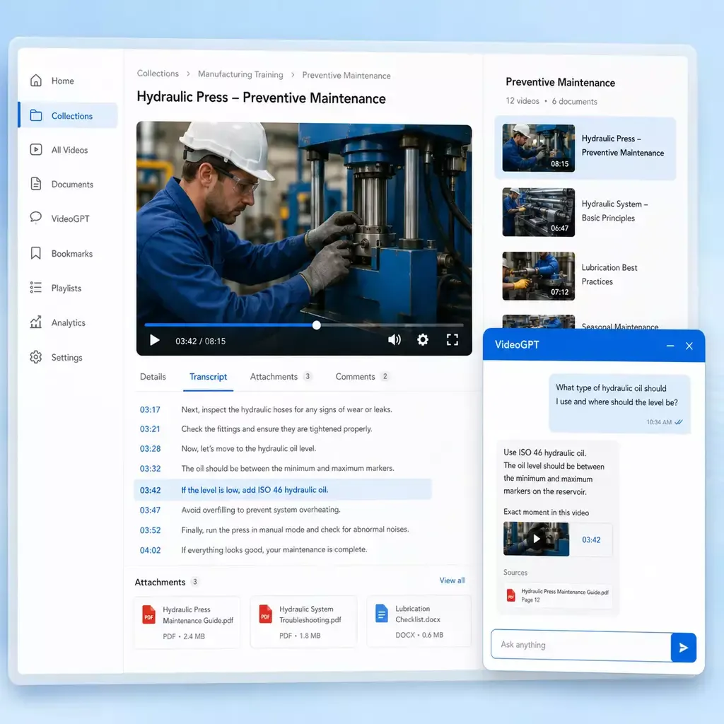
Task: Close the VideoGPT chat panel
Action: [x=689, y=346]
